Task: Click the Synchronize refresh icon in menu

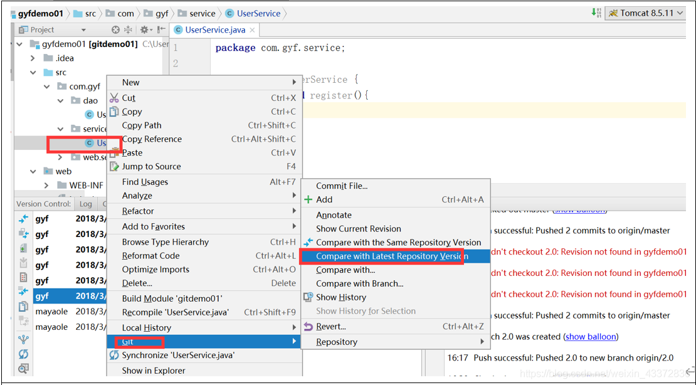Action: tap(115, 356)
